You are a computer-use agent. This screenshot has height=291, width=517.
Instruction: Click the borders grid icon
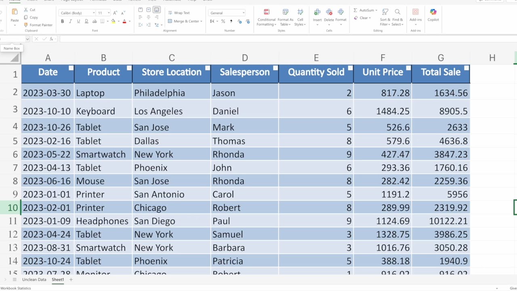pyautogui.click(x=102, y=21)
